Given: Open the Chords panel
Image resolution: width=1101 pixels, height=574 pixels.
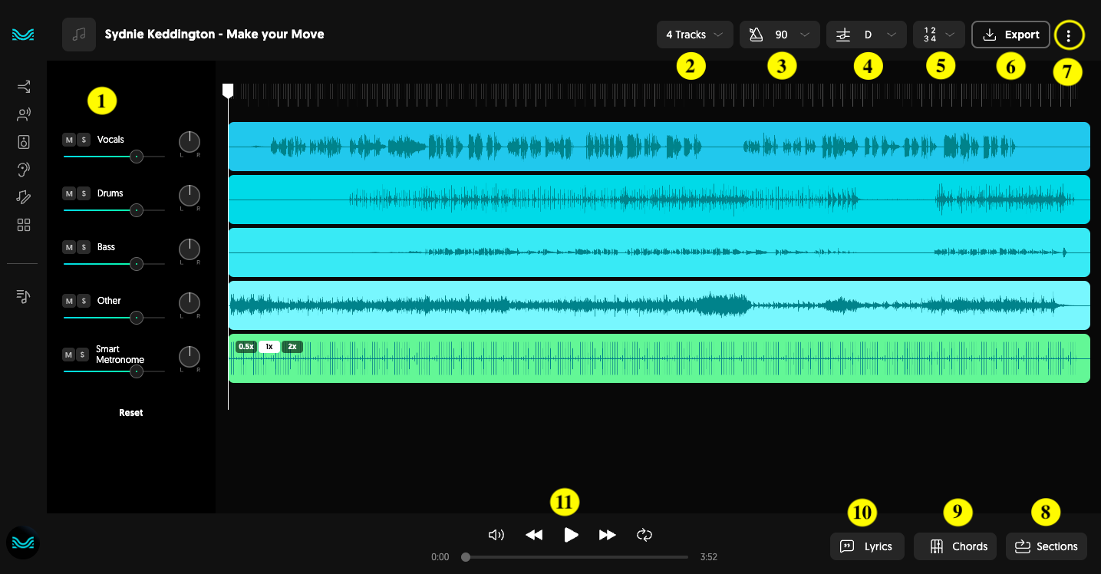Looking at the screenshot, I should pos(954,546).
